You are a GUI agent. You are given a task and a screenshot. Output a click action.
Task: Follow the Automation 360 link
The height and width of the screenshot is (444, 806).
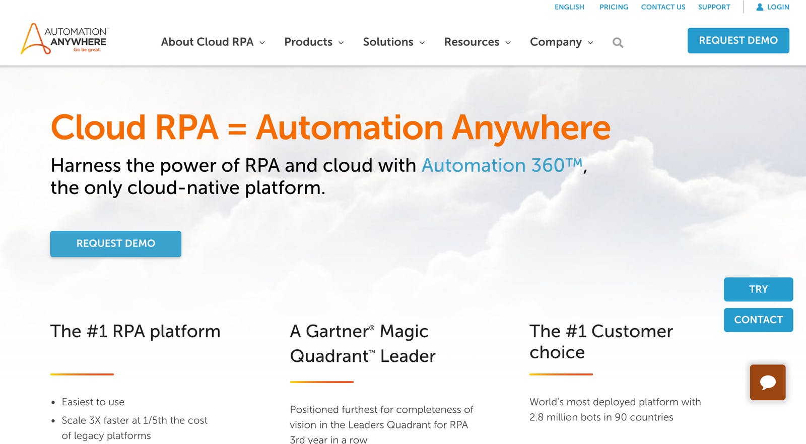tap(502, 165)
